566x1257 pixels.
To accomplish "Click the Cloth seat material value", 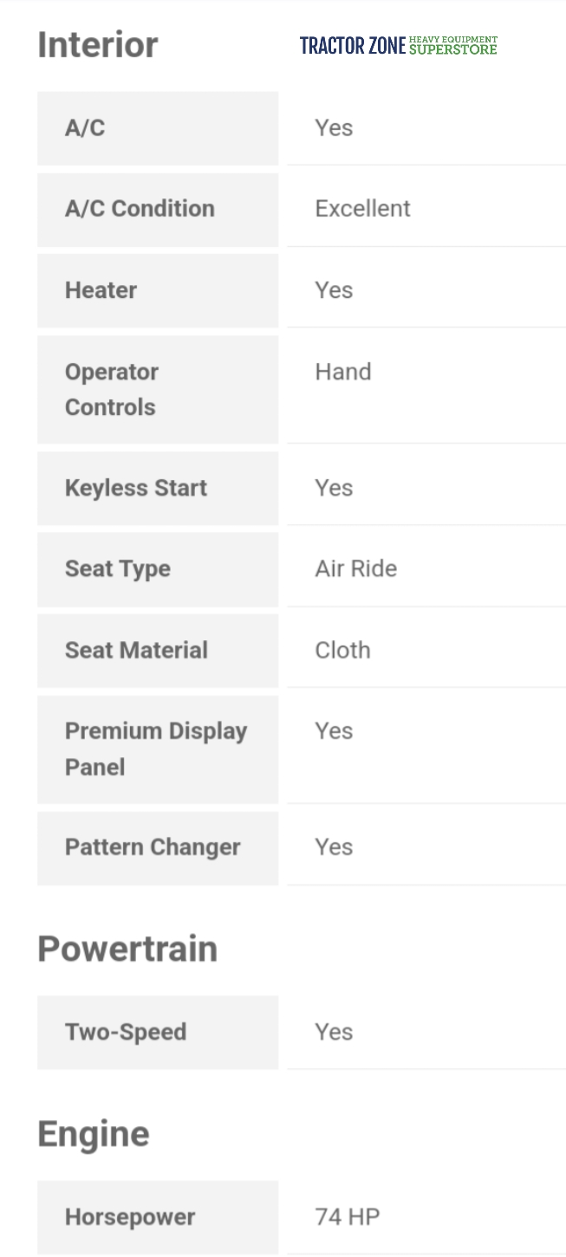I will [x=342, y=651].
